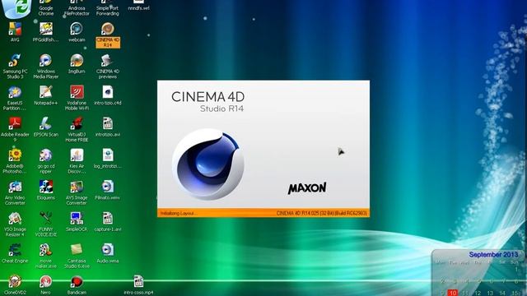
Task: Select the EPSON Scan desktop icon
Action: [x=46, y=127]
